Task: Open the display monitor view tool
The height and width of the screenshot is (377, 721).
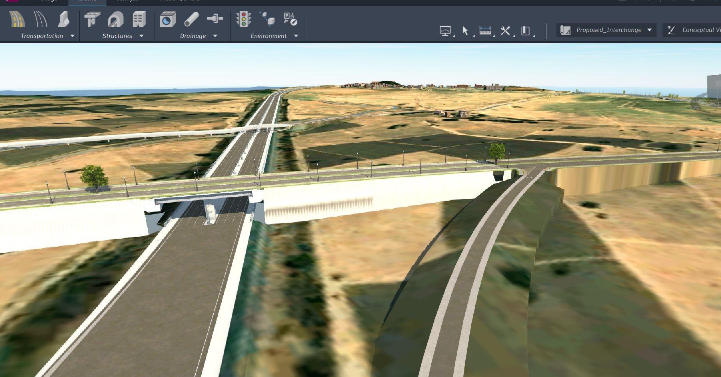Action: [x=445, y=31]
